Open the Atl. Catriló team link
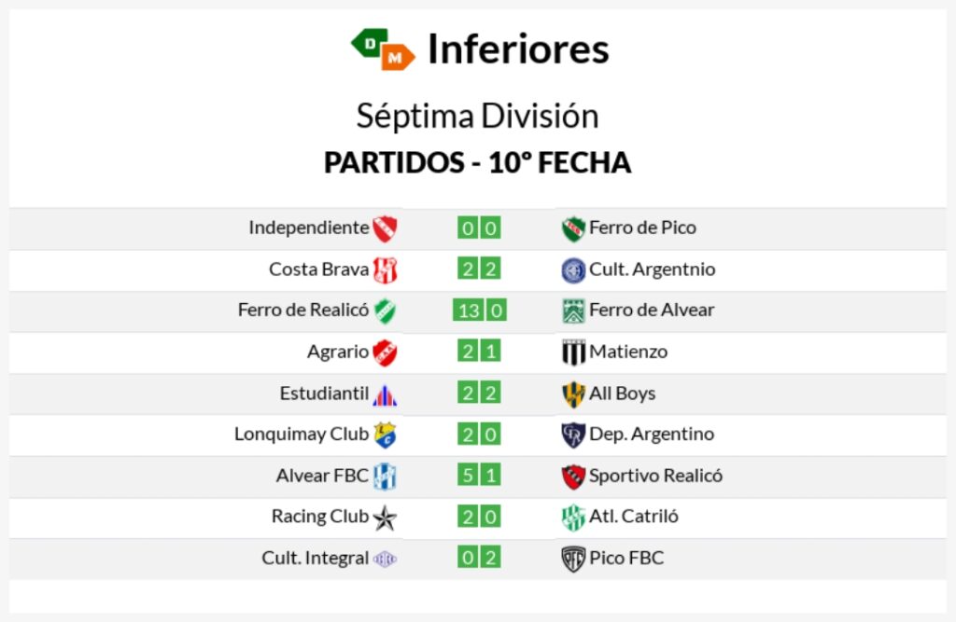This screenshot has height=622, width=956. pos(634,517)
